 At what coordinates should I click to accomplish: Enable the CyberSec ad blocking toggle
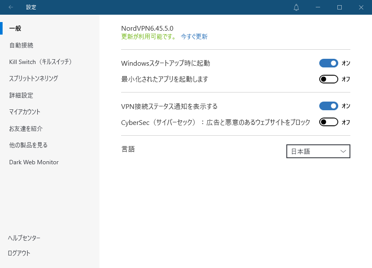[329, 122]
